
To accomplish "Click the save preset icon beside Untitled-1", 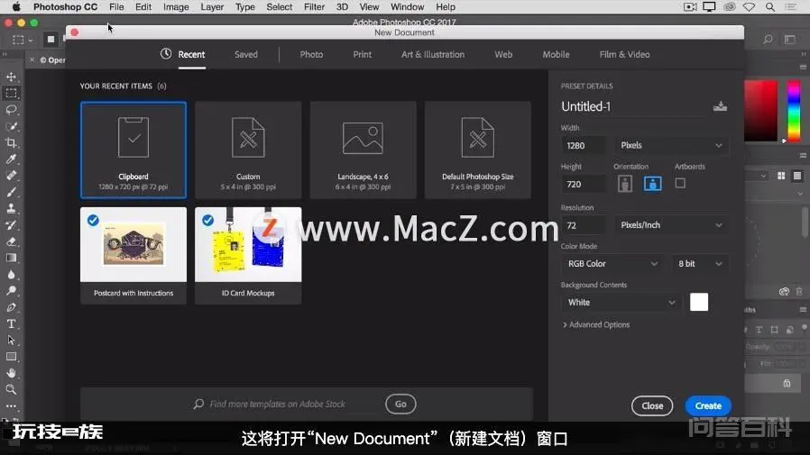I will 720,106.
